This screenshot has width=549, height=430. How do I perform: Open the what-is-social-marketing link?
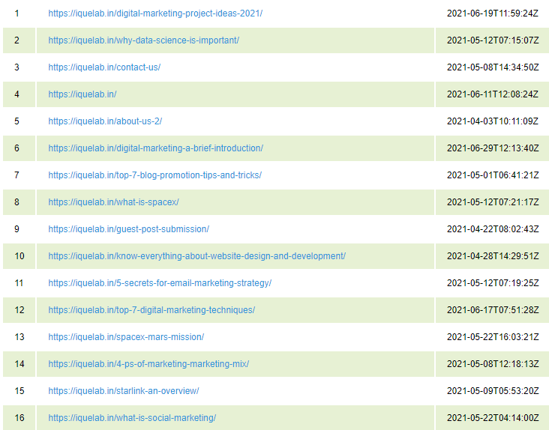tap(132, 418)
